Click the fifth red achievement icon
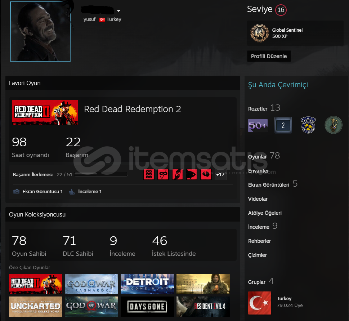This screenshot has height=321, width=349. 206,174
